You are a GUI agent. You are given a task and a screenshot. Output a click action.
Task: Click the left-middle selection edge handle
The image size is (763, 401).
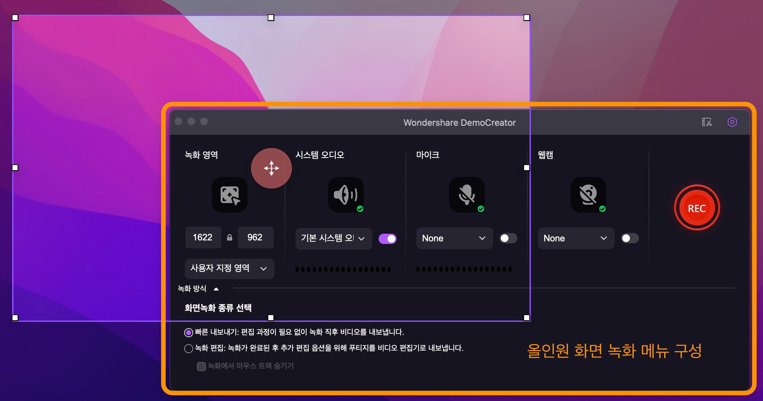click(15, 168)
